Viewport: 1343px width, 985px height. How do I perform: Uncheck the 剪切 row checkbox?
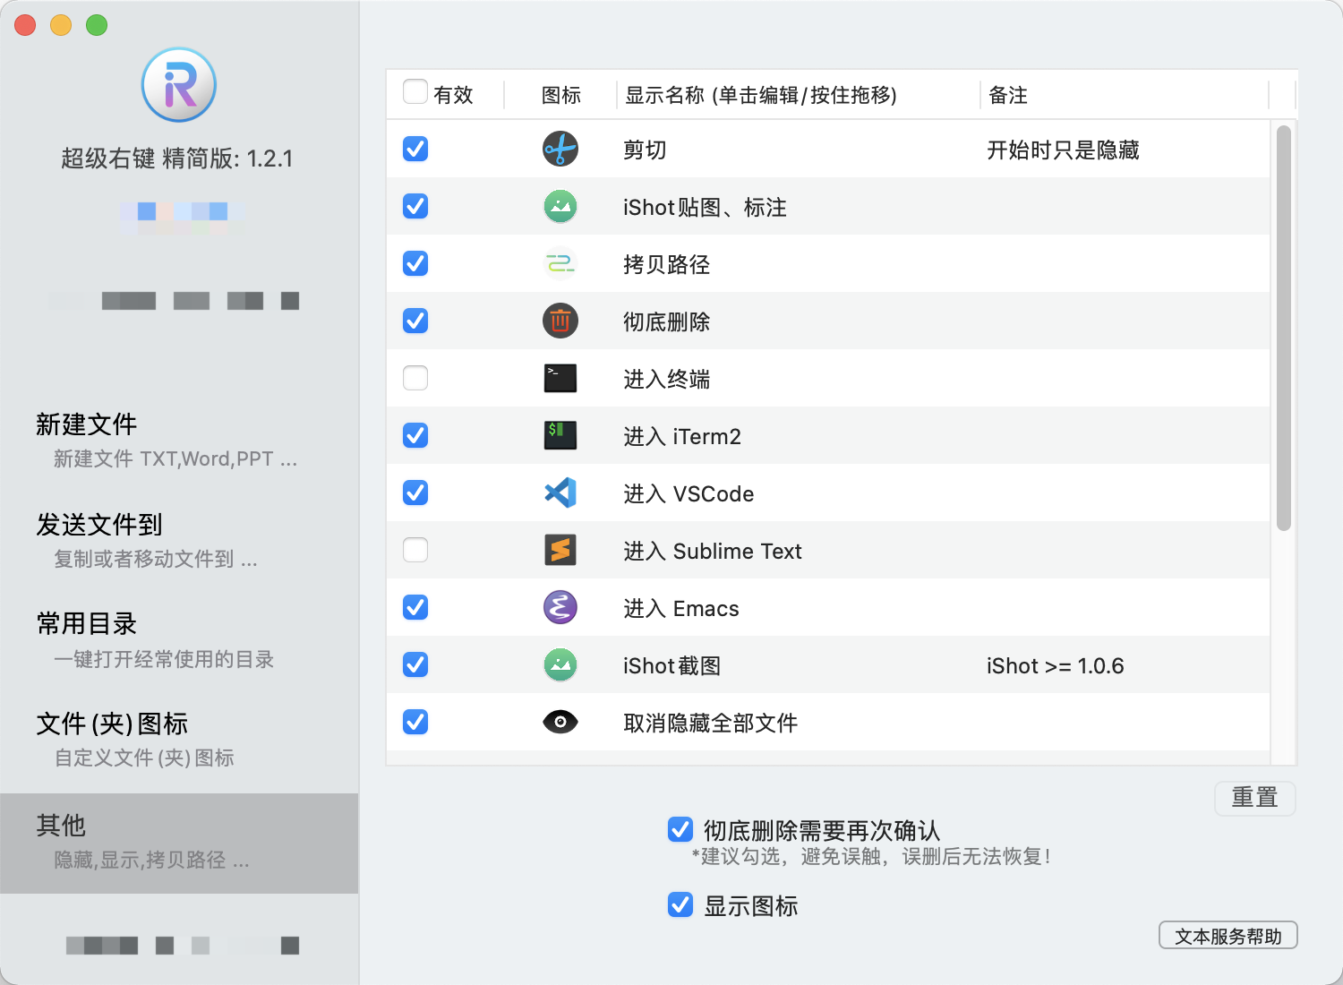click(x=415, y=149)
